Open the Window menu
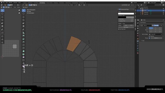This screenshot has width=165, height=93. [x=15, y=3]
